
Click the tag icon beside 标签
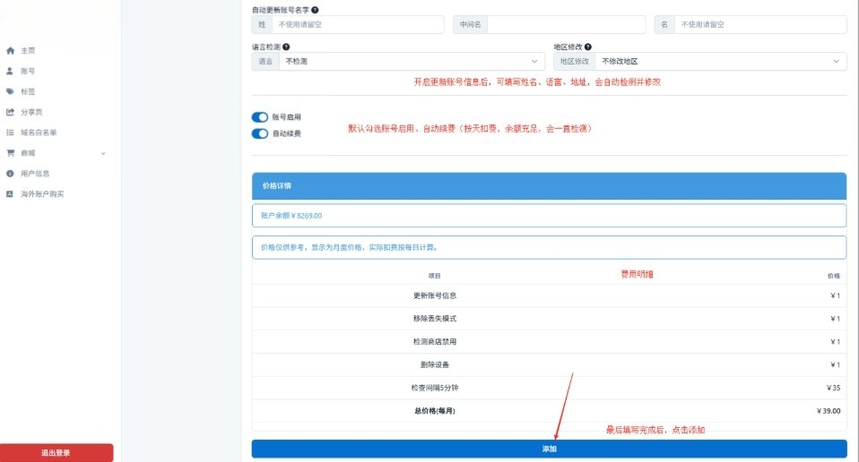pyautogui.click(x=10, y=91)
